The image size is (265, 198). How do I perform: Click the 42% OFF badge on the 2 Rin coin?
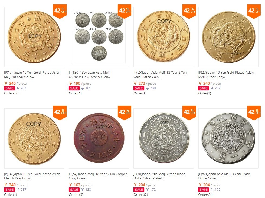[x=125, y=112]
